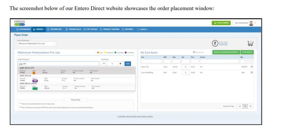Expand the Returns menu in navbar
Viewport: 285px width, 135px height.
tap(128, 29)
